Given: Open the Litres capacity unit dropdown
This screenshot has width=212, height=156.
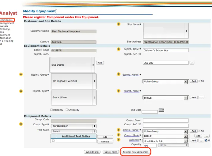Looking at the screenshot, I should click(x=173, y=145).
